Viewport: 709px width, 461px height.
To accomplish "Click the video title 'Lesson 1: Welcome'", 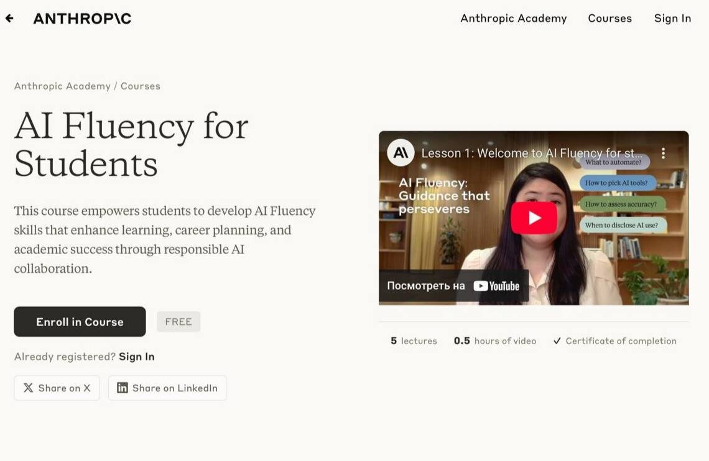I will click(x=532, y=153).
